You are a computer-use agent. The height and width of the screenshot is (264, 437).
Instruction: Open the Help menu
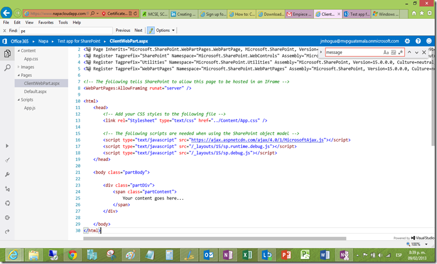[x=77, y=22]
